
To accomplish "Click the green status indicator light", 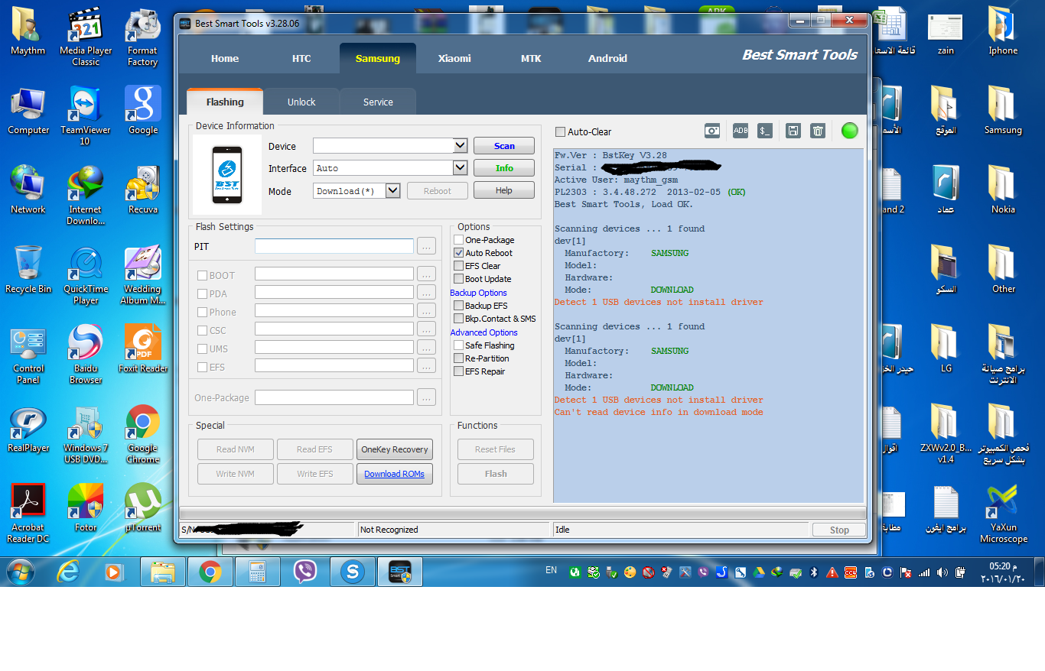I will [x=849, y=131].
